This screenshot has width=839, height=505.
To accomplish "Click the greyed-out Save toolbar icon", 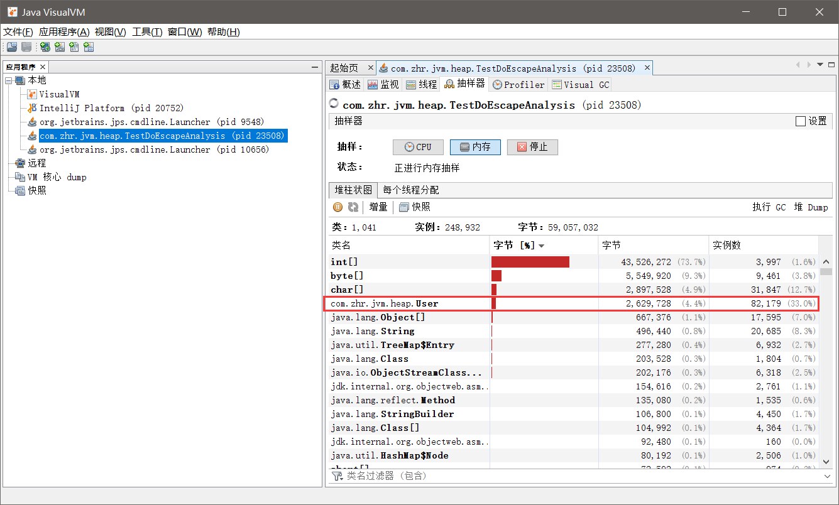I will pyautogui.click(x=26, y=46).
